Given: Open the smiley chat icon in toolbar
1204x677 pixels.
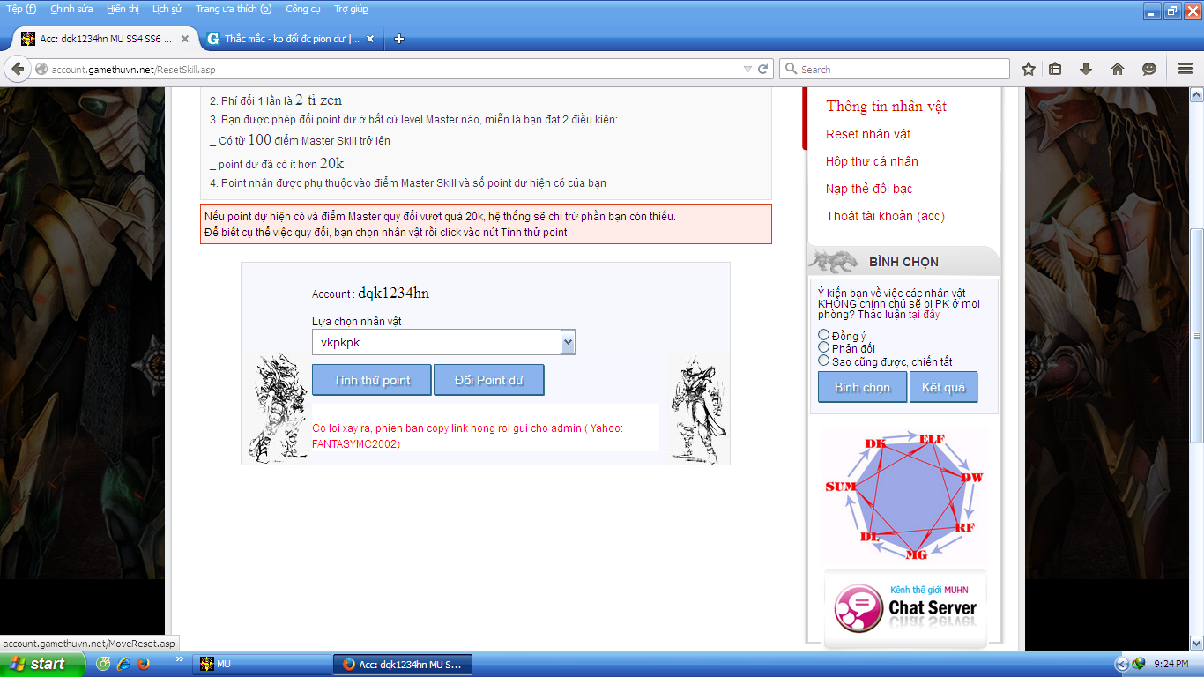Looking at the screenshot, I should click(x=1149, y=69).
